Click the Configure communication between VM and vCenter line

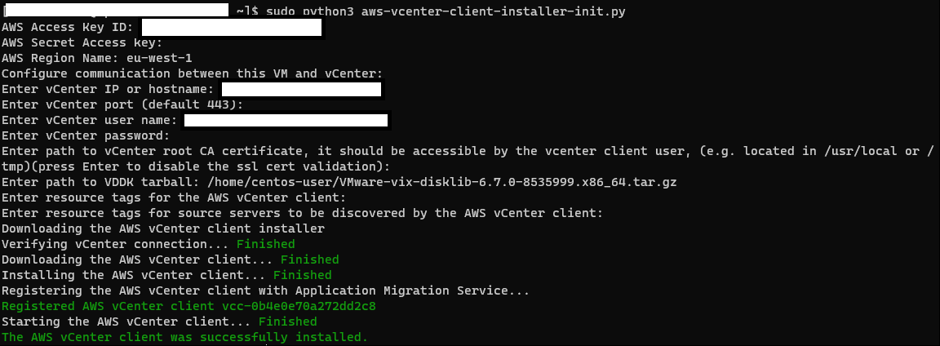click(x=192, y=73)
